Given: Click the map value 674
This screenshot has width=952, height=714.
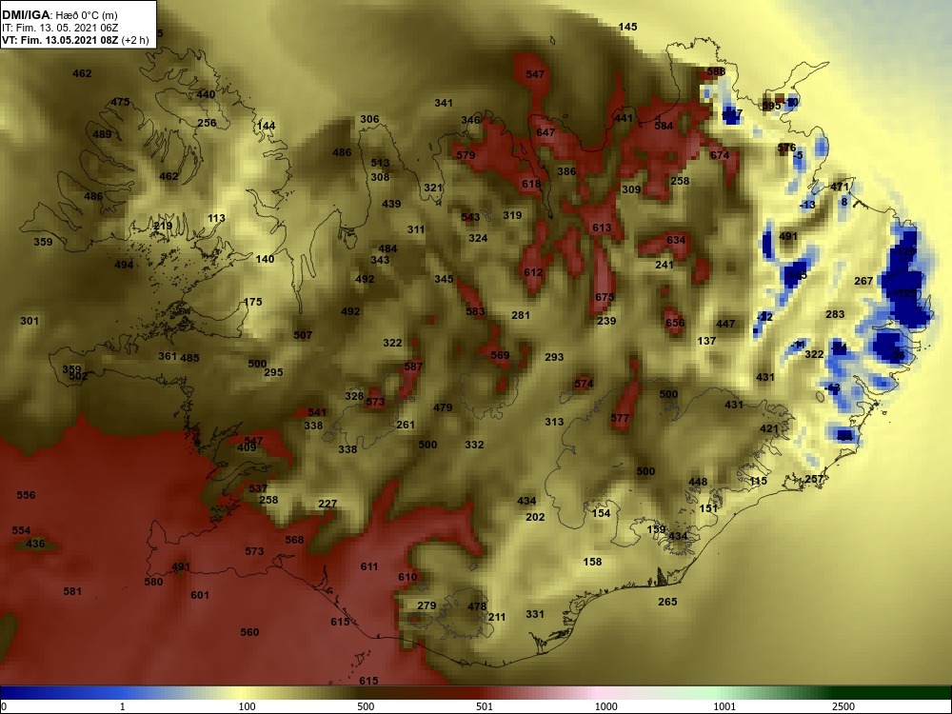Looking at the screenshot, I should (x=720, y=155).
